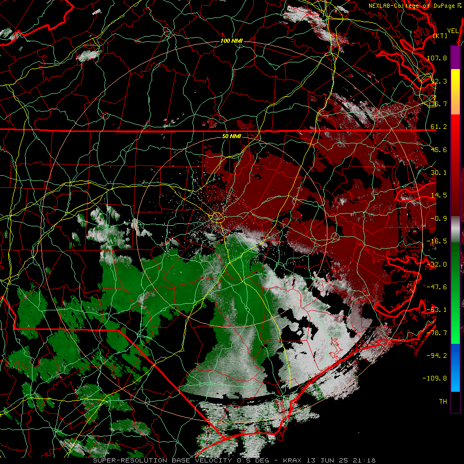Select the -32.0 scale value
Viewport: 464px width, 464px height.
pyautogui.click(x=437, y=264)
